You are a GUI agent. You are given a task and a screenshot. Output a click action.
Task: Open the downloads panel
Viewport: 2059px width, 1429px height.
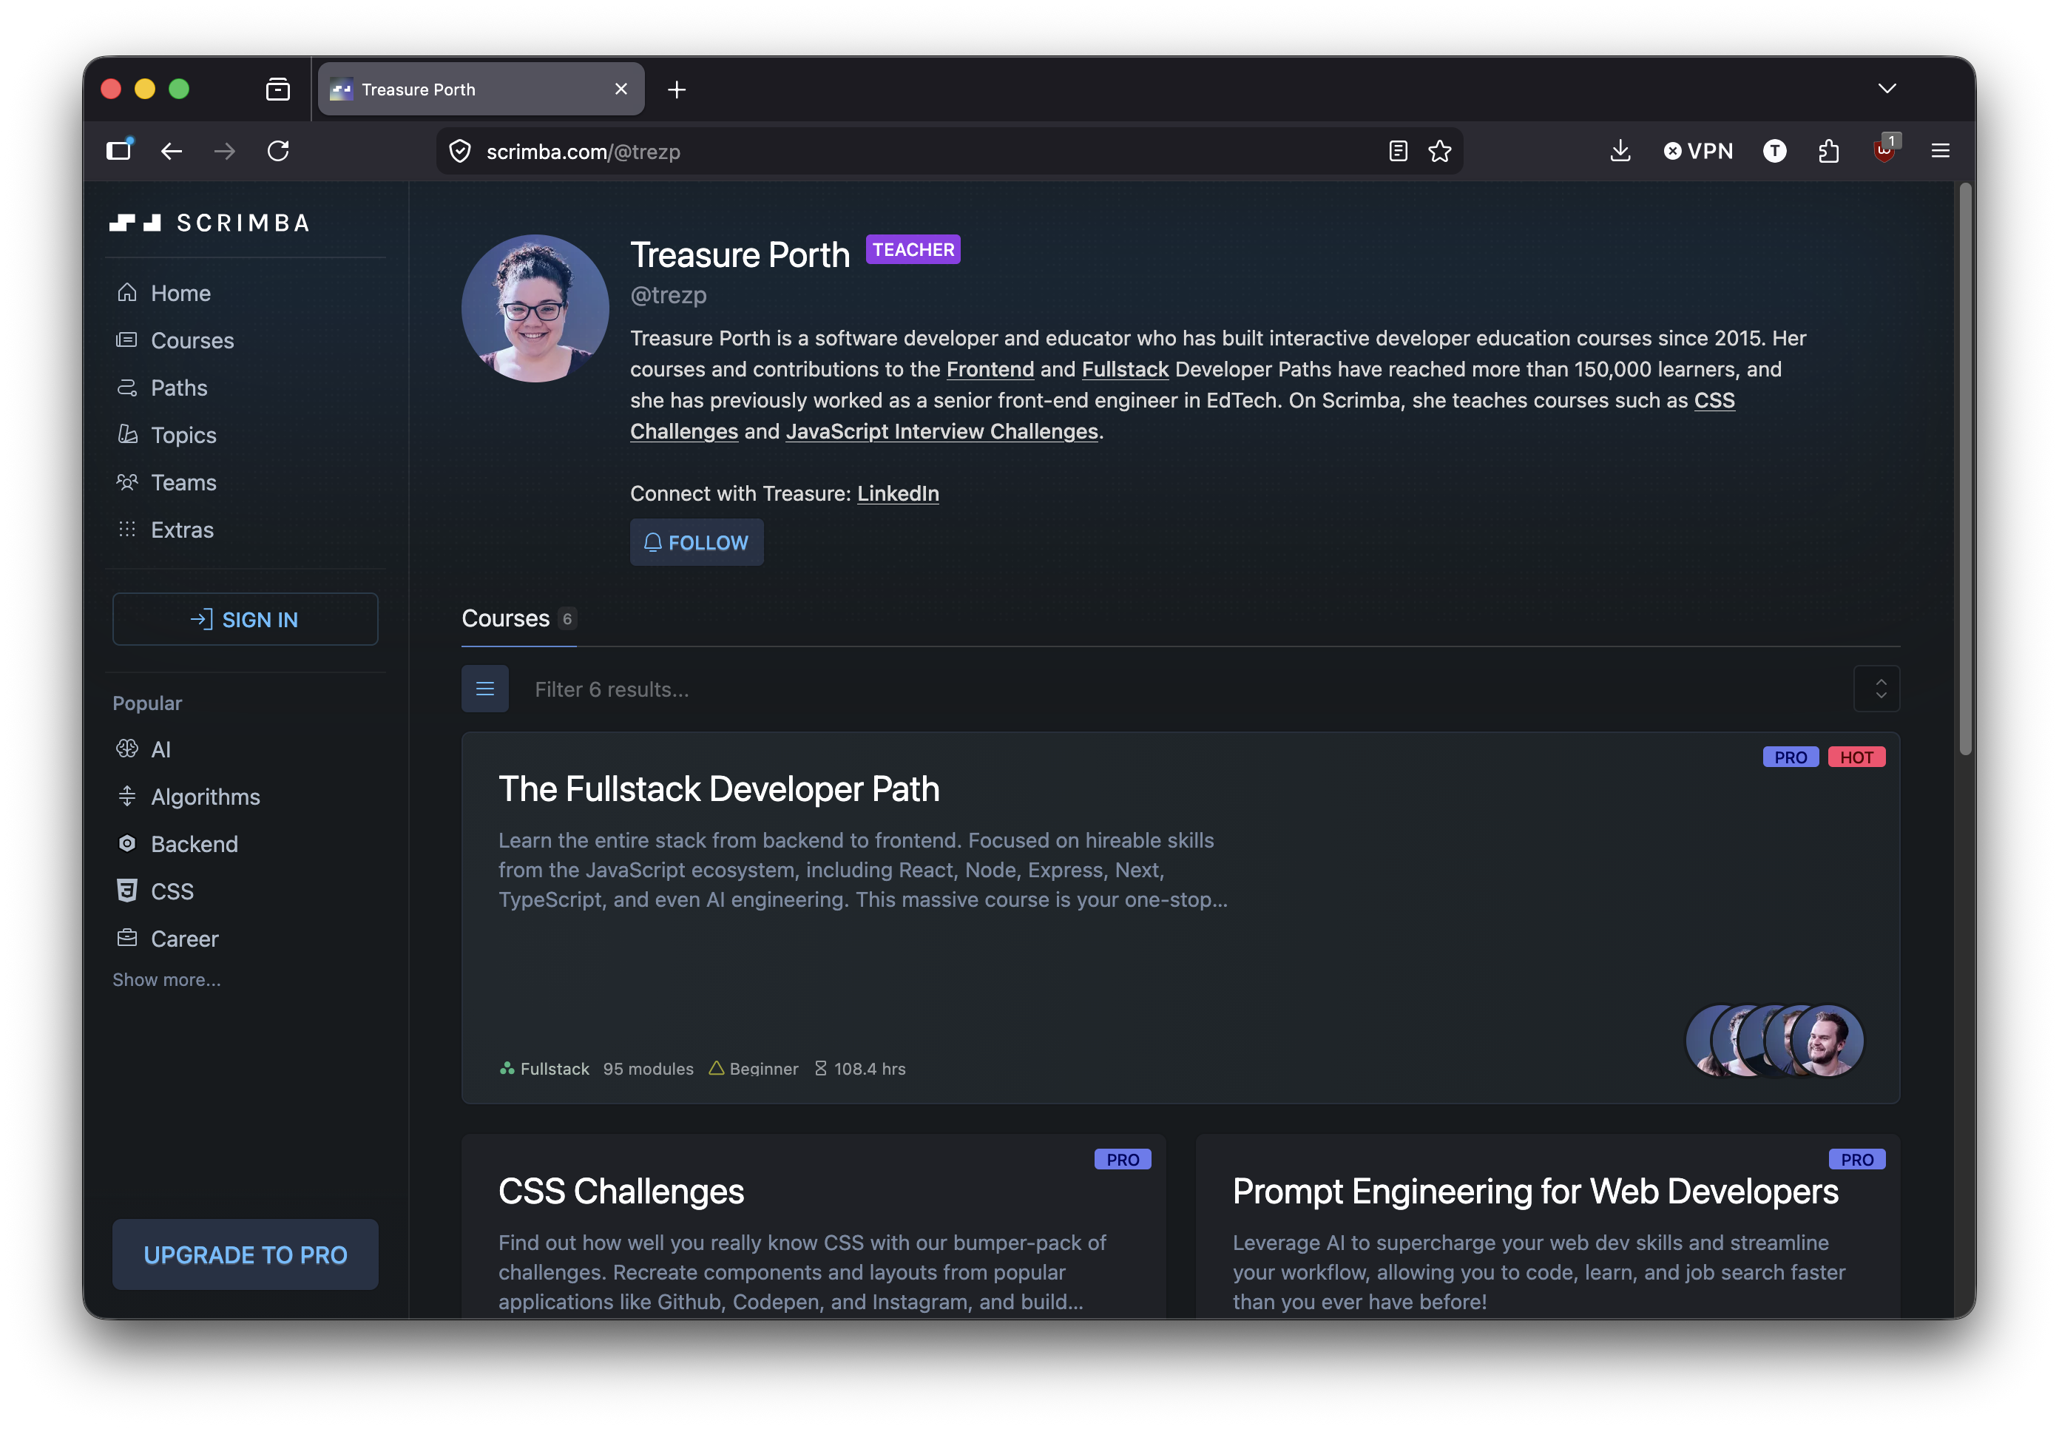click(1620, 150)
